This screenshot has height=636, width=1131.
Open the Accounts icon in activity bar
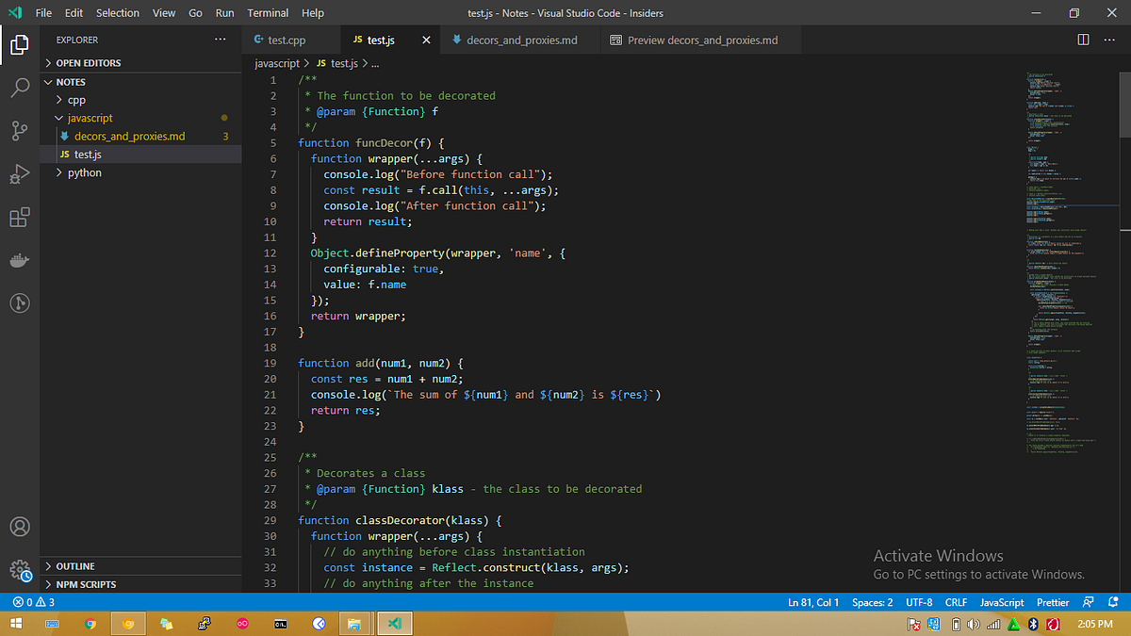point(20,527)
